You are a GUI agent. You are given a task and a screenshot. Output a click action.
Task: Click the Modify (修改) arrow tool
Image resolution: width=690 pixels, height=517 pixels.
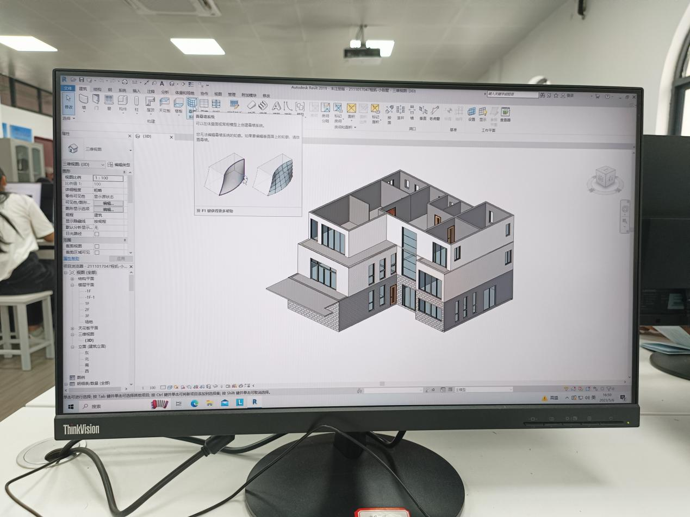69,101
